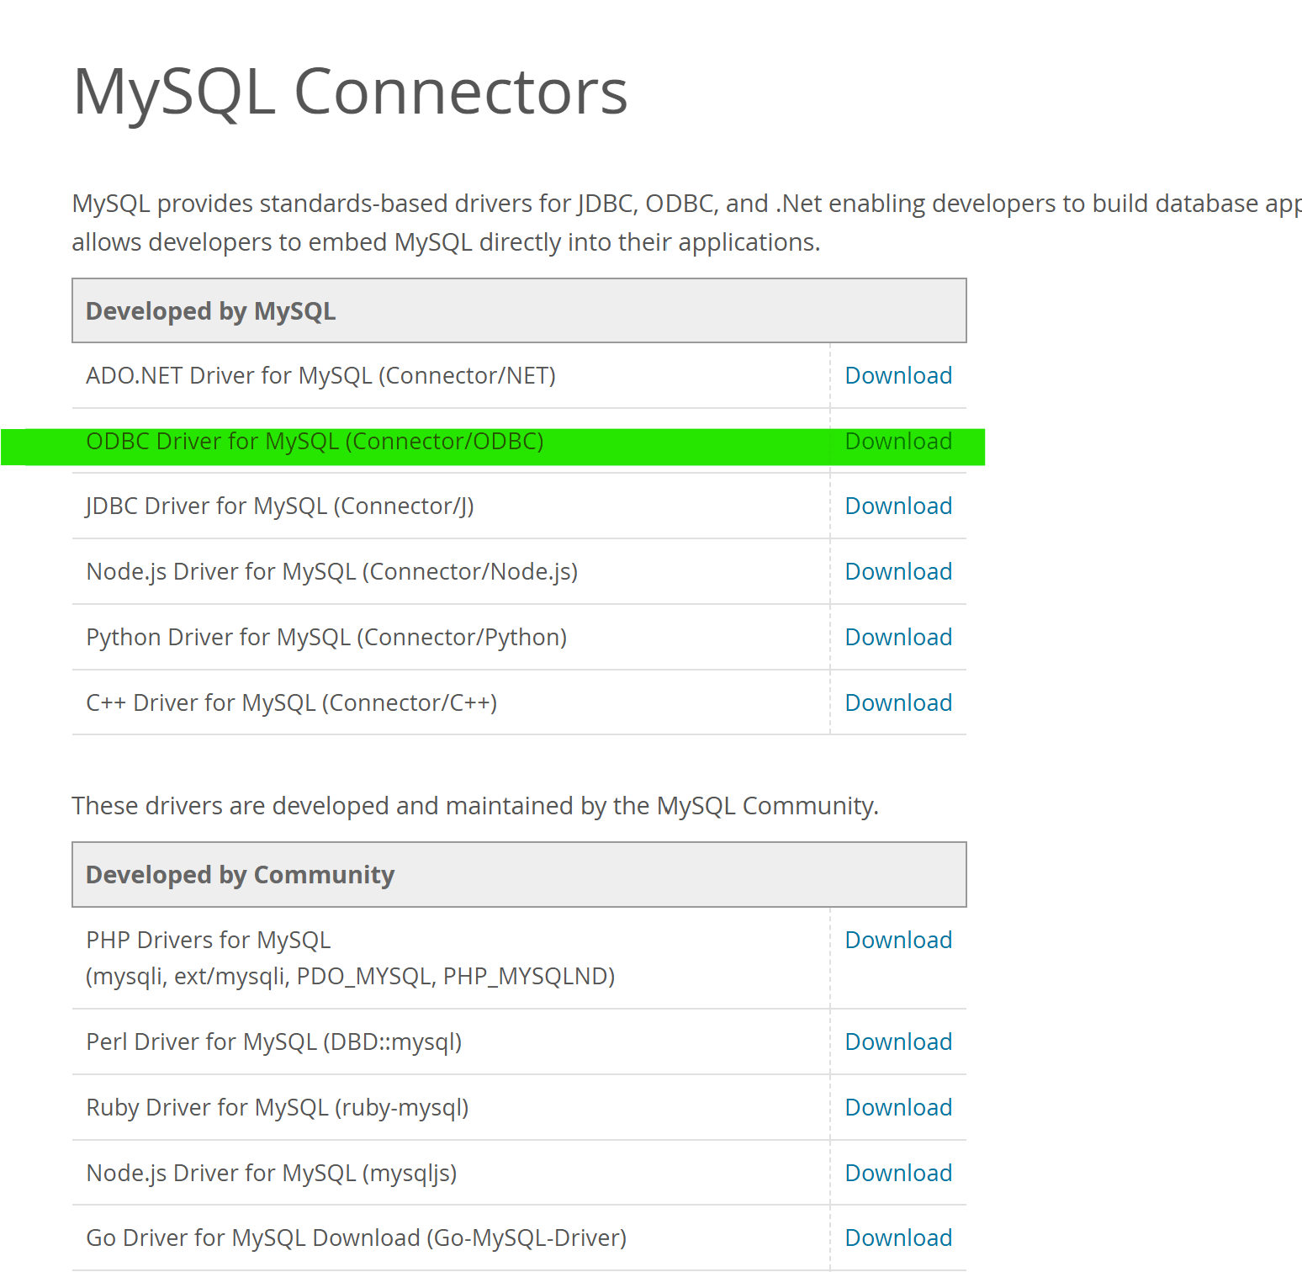Download the Node.js Driver (mysqljs)

click(x=898, y=1173)
